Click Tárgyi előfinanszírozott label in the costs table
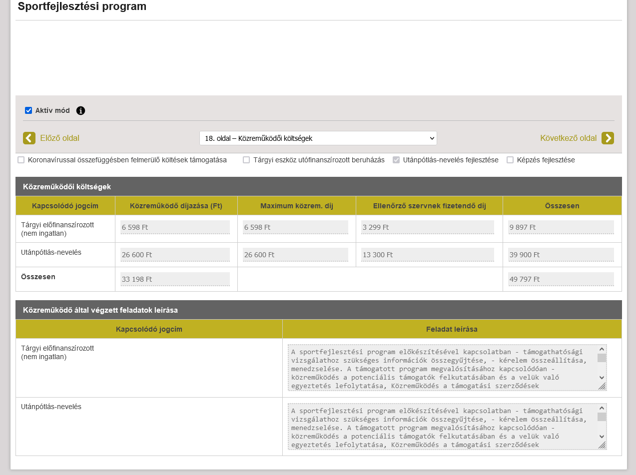 tap(57, 229)
